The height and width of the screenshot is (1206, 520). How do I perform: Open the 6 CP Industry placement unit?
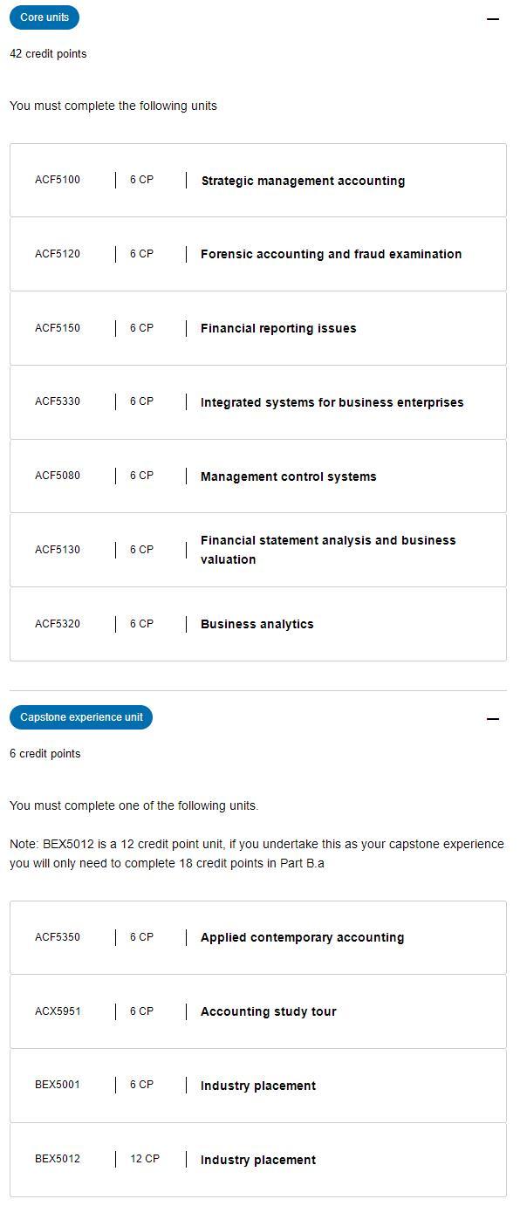coord(258,1086)
